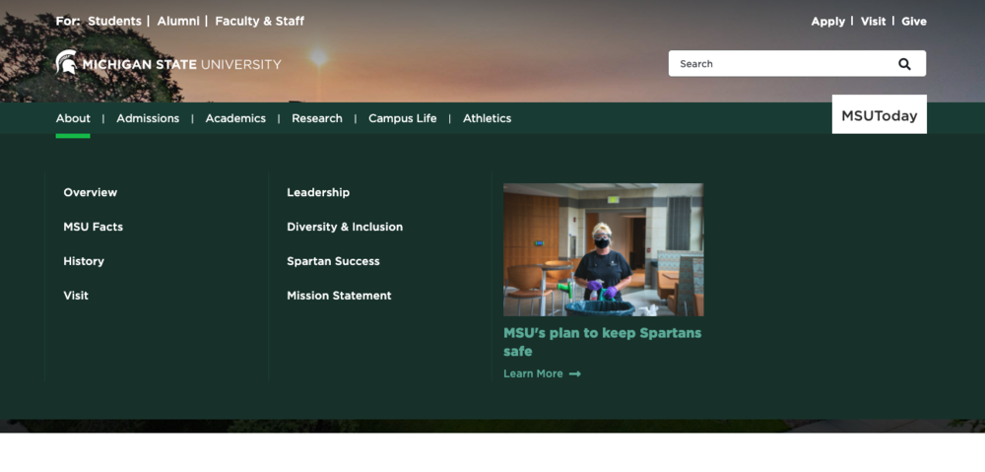Go to MSUToday
The height and width of the screenshot is (472, 985).
click(x=879, y=114)
